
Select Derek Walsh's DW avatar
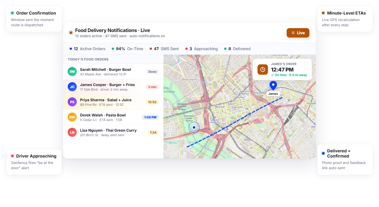coord(72,117)
